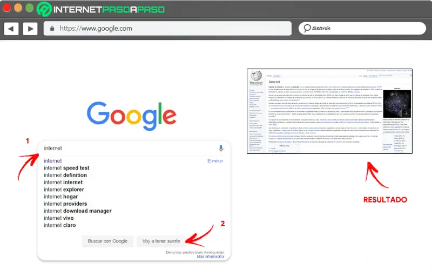Screen dimensions: 432x270
Task: Click the orange window minimize dot
Action: (18, 8)
